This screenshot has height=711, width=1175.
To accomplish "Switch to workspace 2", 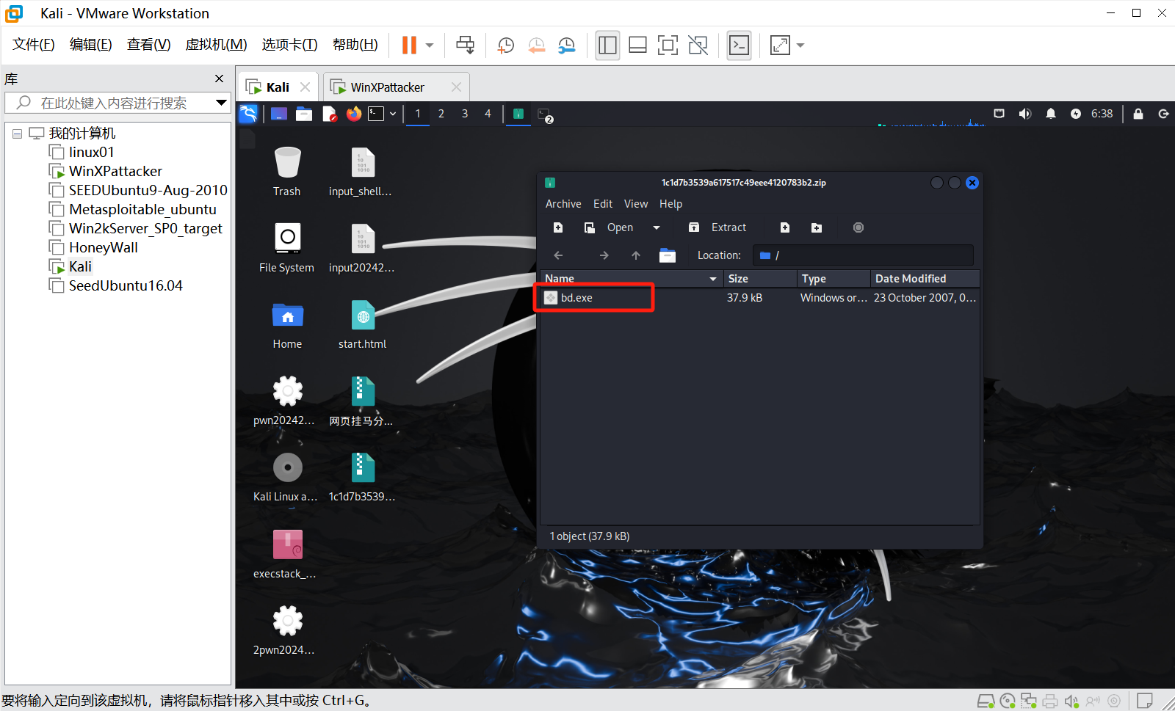I will 441,114.
